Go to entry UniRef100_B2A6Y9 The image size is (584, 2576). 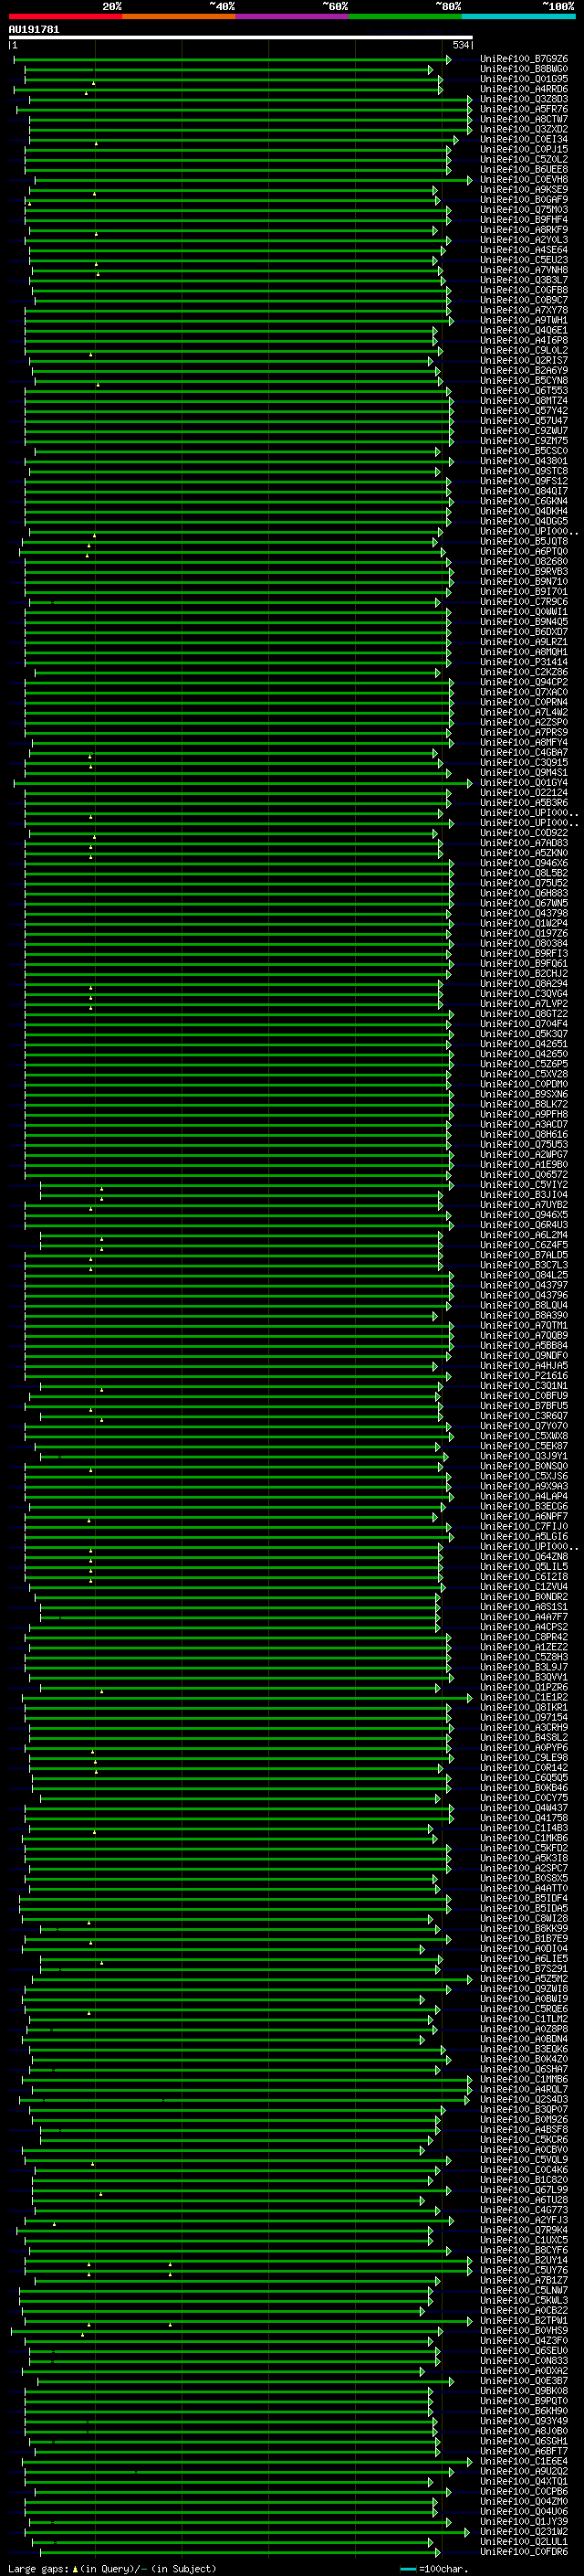(x=524, y=370)
